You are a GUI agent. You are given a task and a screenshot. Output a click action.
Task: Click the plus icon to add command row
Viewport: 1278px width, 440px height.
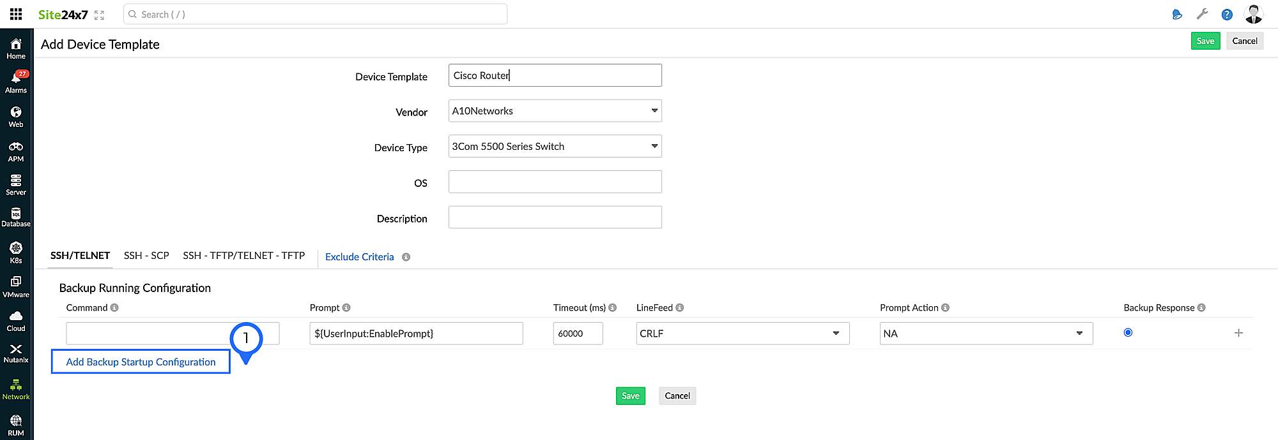pos(1238,333)
